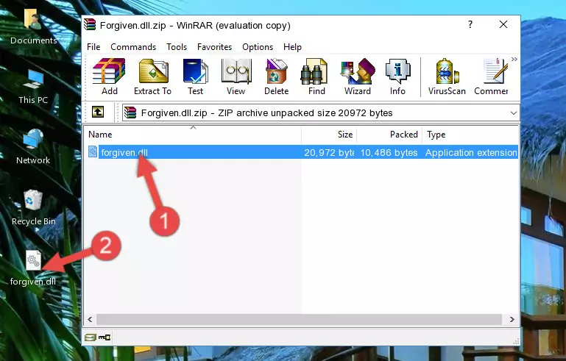Show archive Info
The width and height of the screenshot is (566, 361).
(397, 76)
